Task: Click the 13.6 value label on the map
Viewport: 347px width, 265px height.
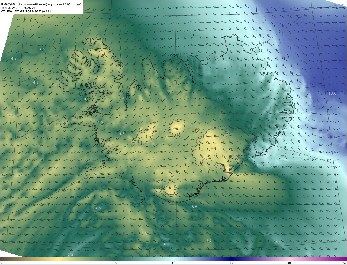Action: tap(332, 93)
